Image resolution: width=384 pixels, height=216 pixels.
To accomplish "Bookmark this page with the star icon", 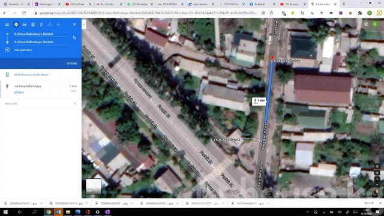I will (x=271, y=13).
